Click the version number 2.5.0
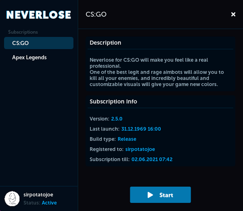 click(117, 119)
